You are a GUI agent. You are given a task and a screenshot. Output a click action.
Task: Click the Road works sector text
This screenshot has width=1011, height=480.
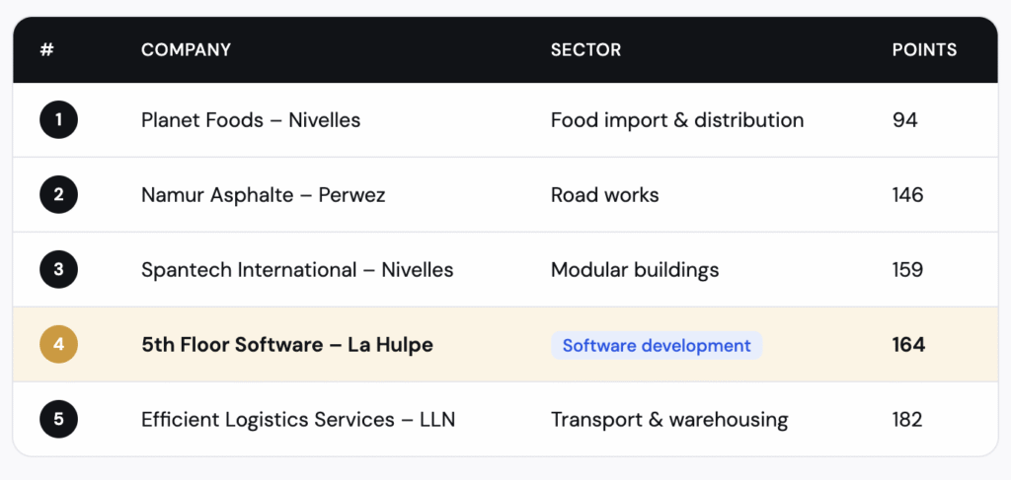click(x=604, y=195)
